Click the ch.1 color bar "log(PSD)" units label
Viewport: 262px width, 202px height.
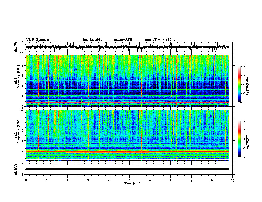click(248, 86)
